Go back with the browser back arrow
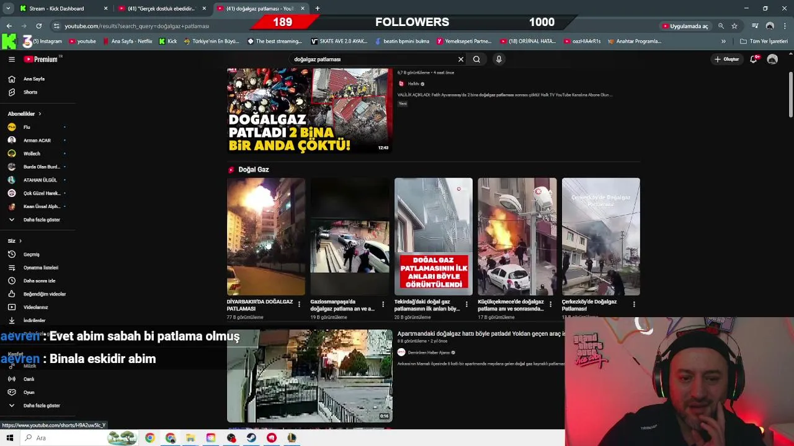The width and height of the screenshot is (794, 446). coord(9,26)
